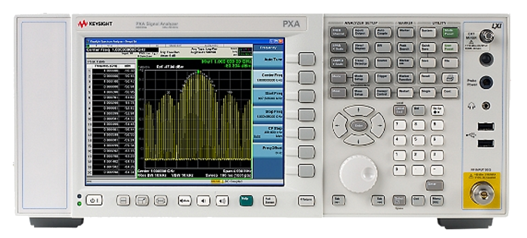Select the Marker arrow key below Peak Search
Image resolution: width=527 pixels, height=238 pixels.
[405, 63]
